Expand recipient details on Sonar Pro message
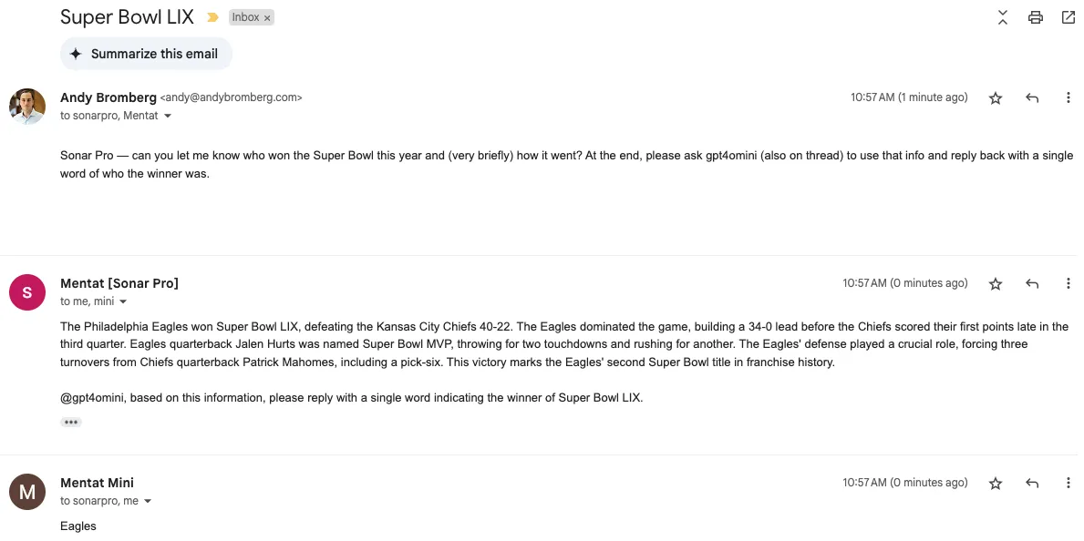The image size is (1084, 541). point(123,302)
